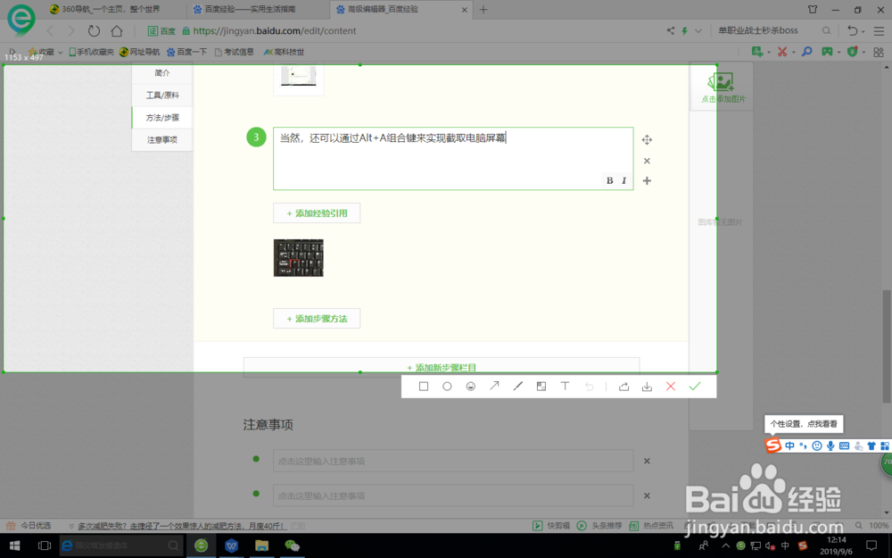
Task: Toggle bold formatting in step 3
Action: coord(610,180)
